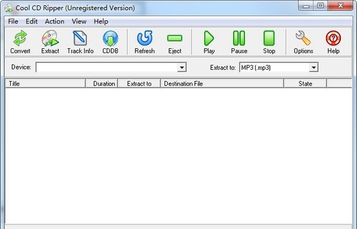Click the Destination File column header

click(222, 83)
